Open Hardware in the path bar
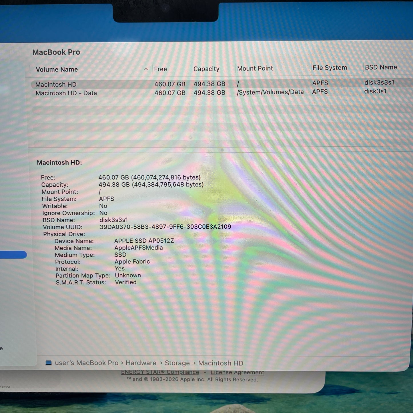Viewport: 413px width, 413px height. coord(141,363)
